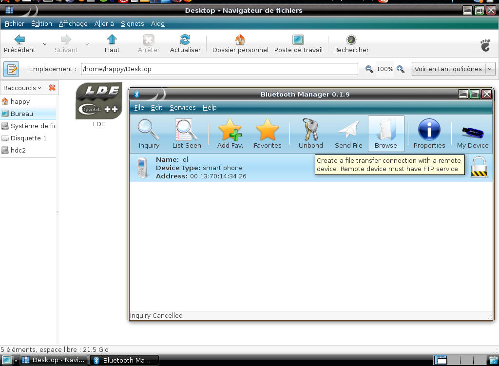Screen dimensions: 499x366
Task: Open the LDE desktop icon
Action: [x=99, y=105]
